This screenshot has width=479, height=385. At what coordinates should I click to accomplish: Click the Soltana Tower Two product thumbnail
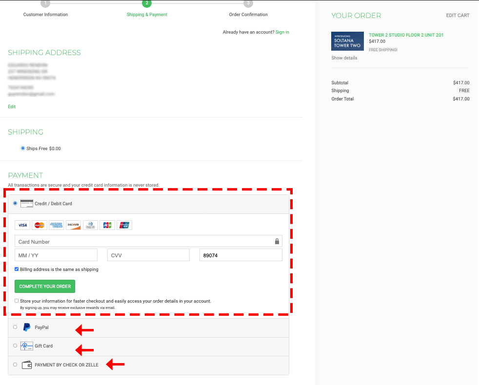(x=348, y=41)
